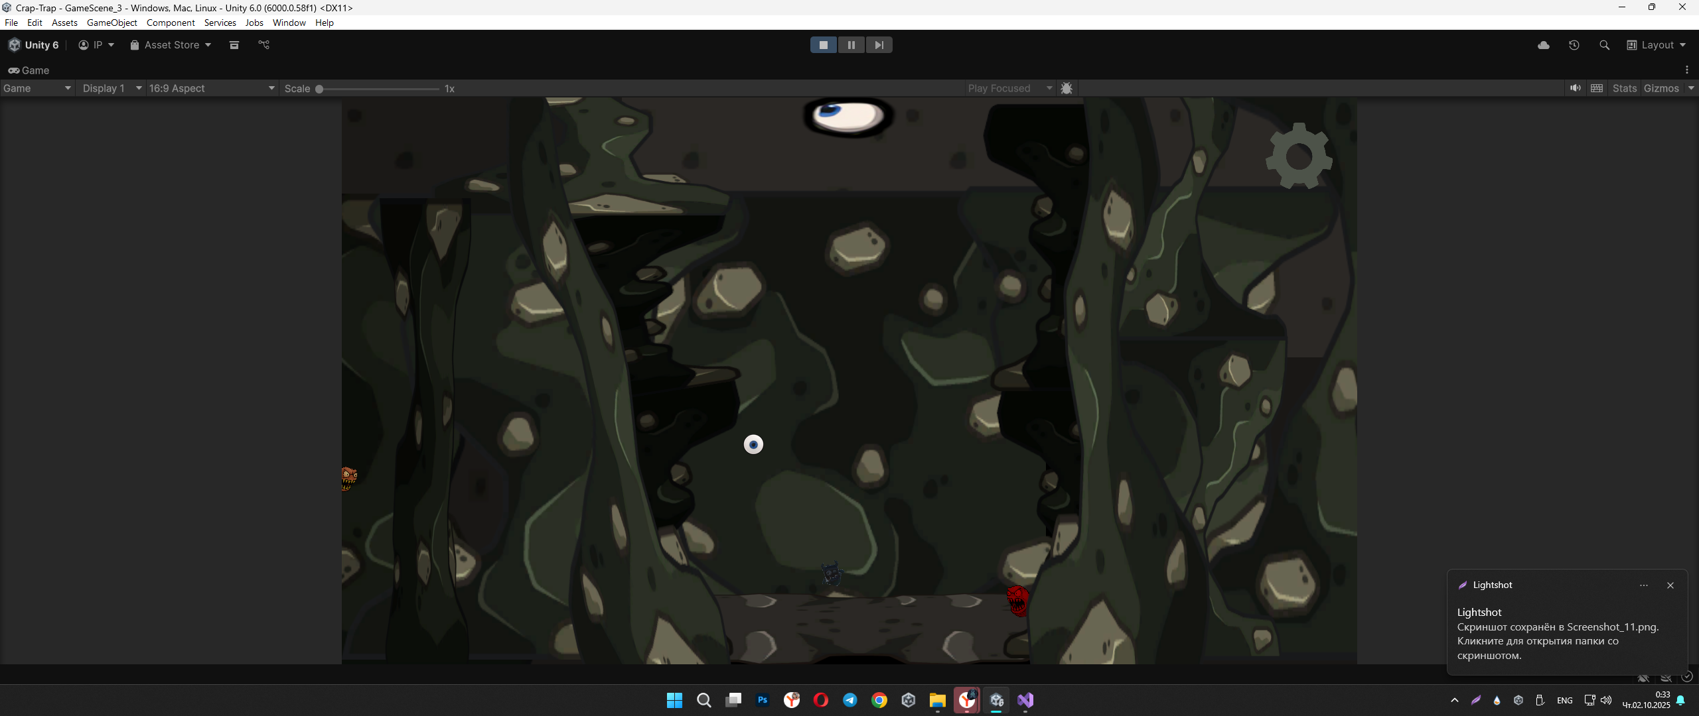Open the Asset Store button
The height and width of the screenshot is (716, 1699).
(171, 45)
